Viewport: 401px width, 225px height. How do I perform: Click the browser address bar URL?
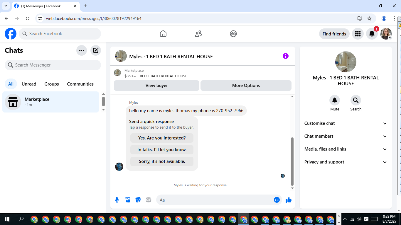[x=94, y=18]
